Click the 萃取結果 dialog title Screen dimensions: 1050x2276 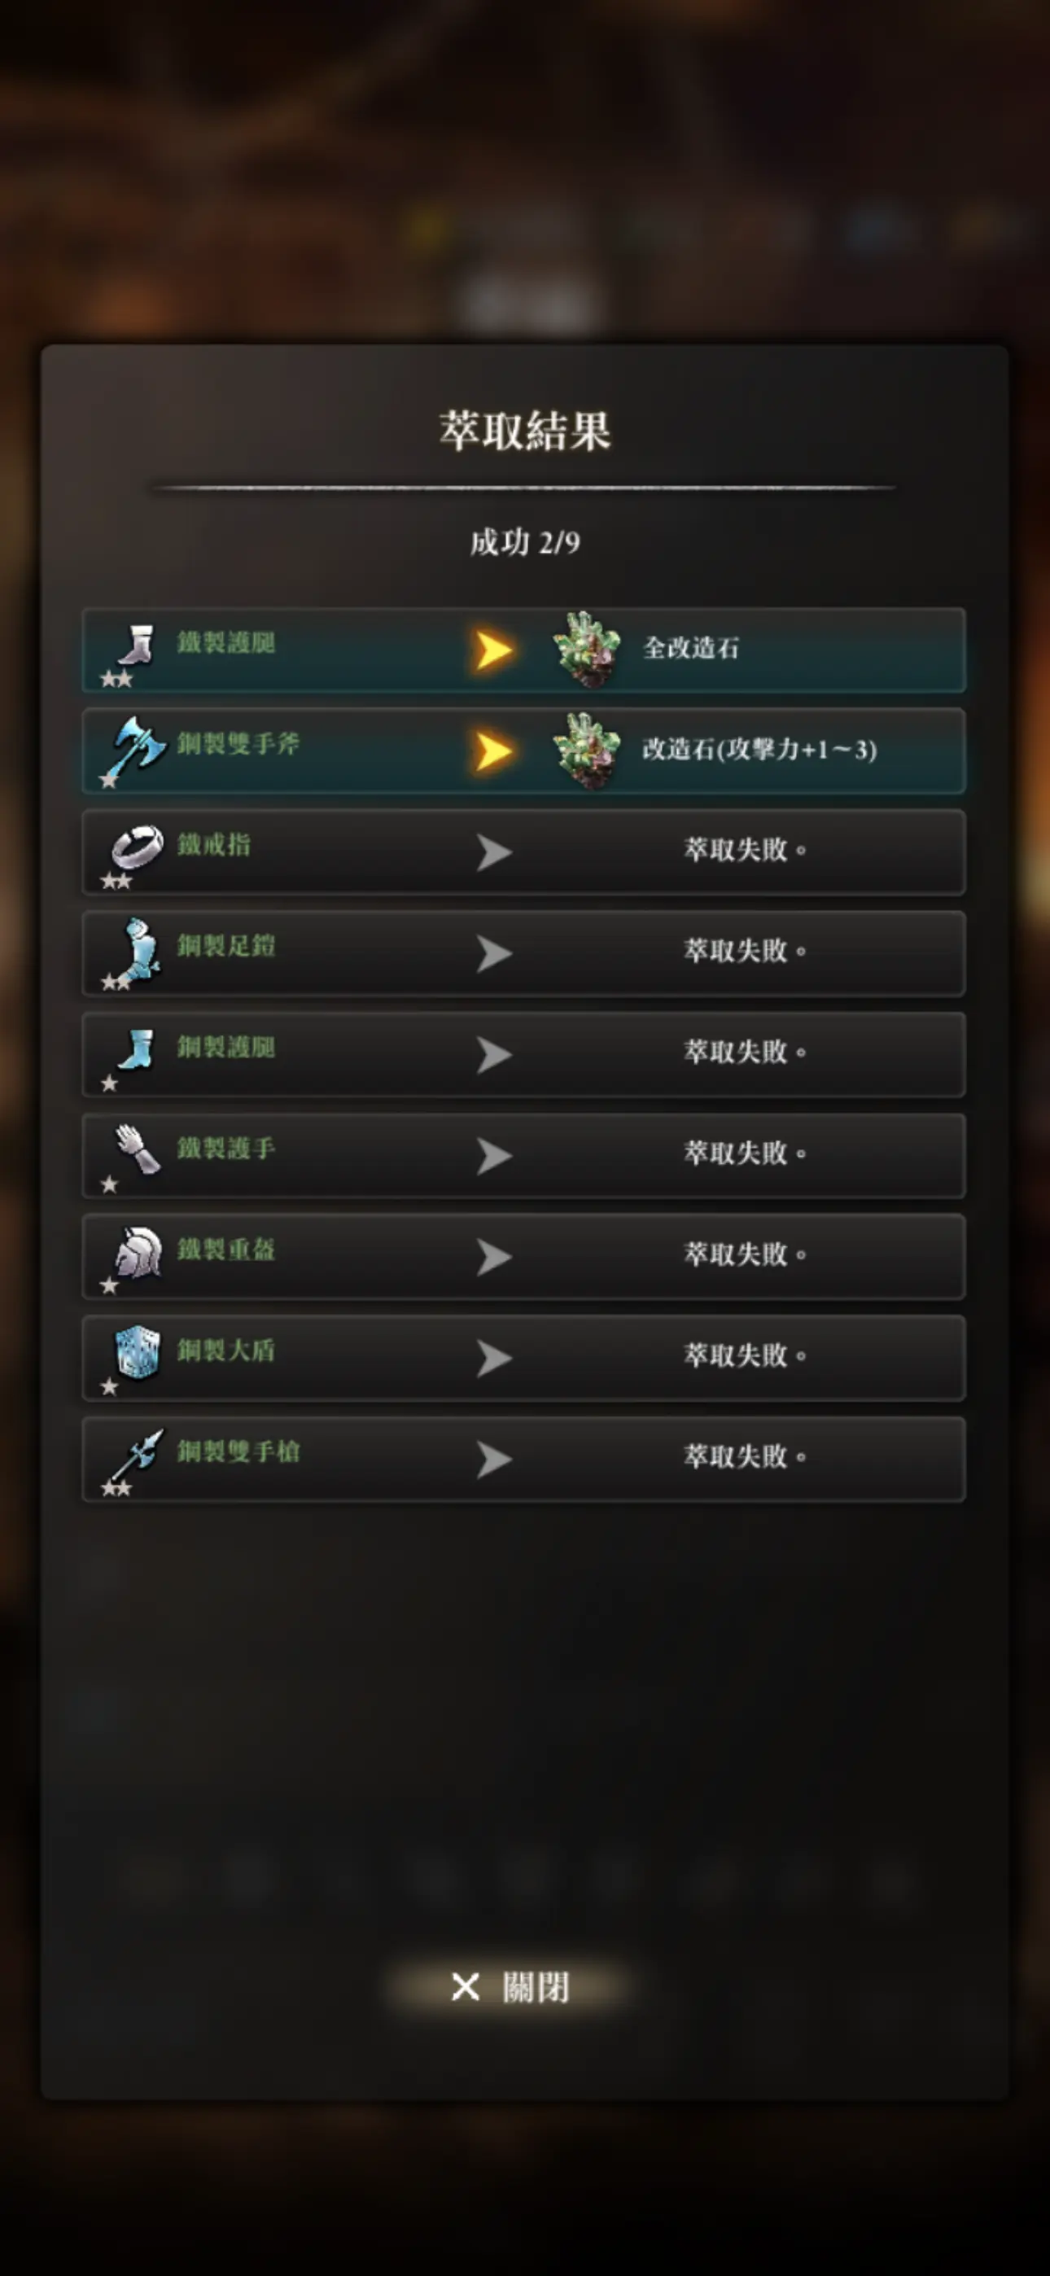click(525, 431)
